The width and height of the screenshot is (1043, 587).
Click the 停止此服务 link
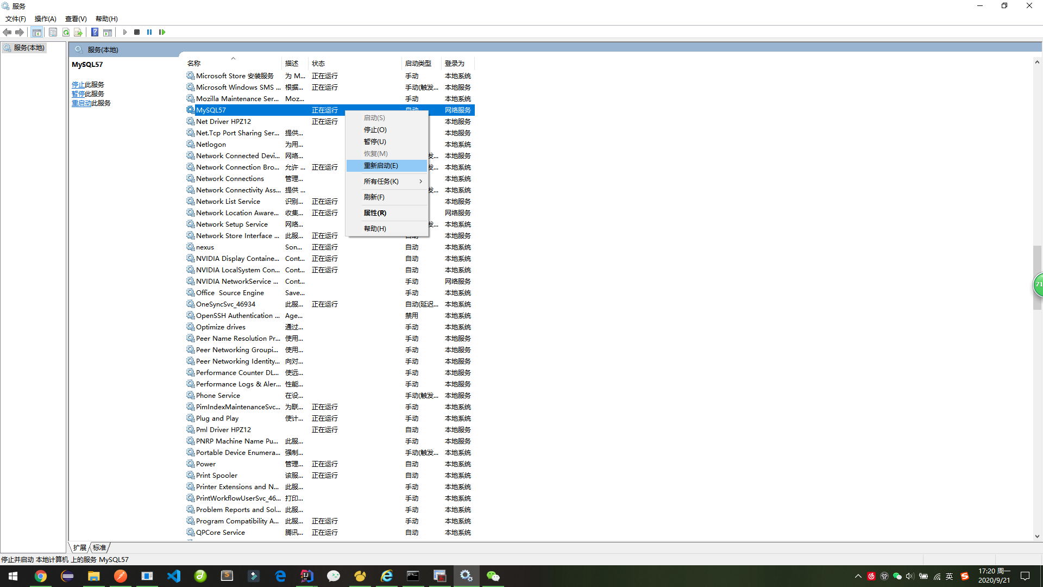(89, 84)
